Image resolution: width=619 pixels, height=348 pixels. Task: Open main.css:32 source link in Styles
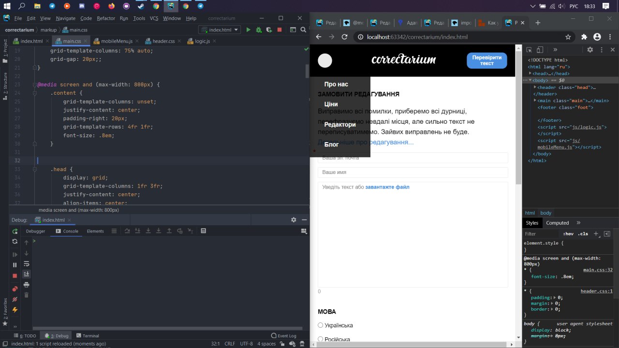click(598, 270)
